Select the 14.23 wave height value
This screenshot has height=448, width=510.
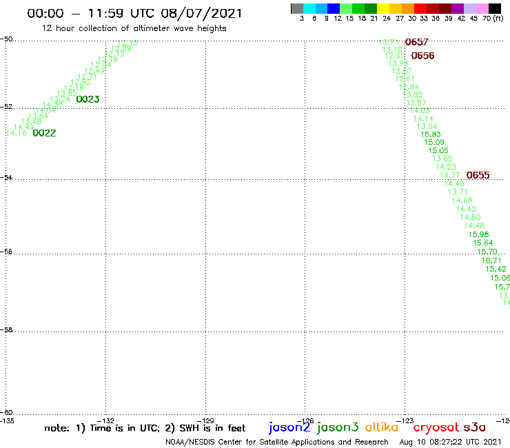tap(446, 167)
